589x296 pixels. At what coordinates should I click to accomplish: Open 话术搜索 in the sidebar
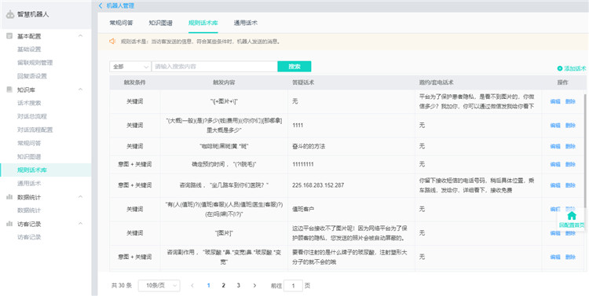[x=29, y=103]
